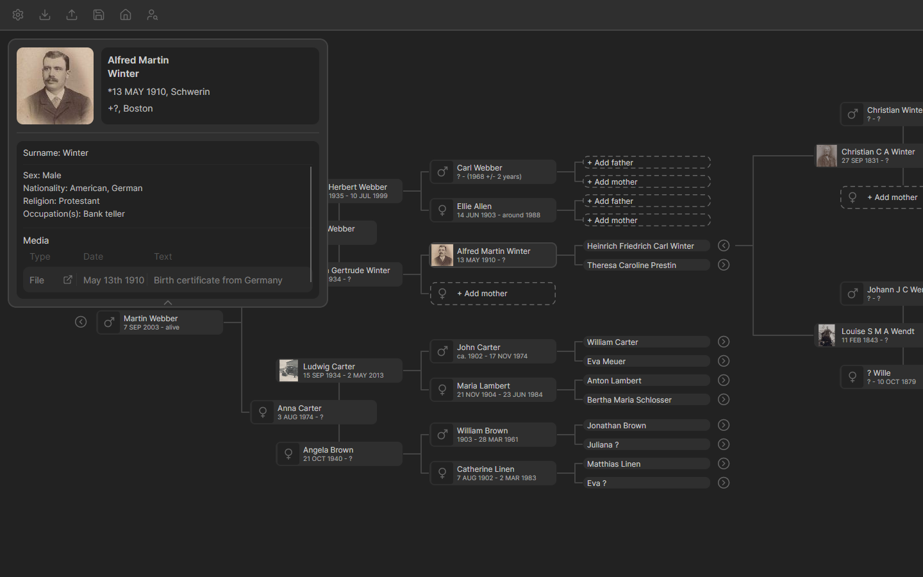The width and height of the screenshot is (923, 577).
Task: Expand William Carter's ancestors chevron
Action: point(723,342)
